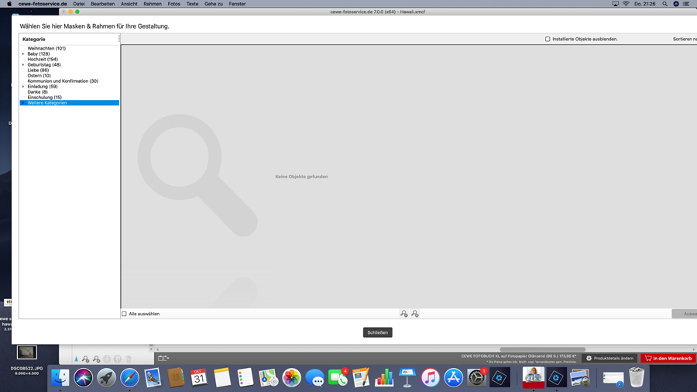697x392 pixels.
Task: Open the Notes icon in the Dock
Action: [x=221, y=378]
